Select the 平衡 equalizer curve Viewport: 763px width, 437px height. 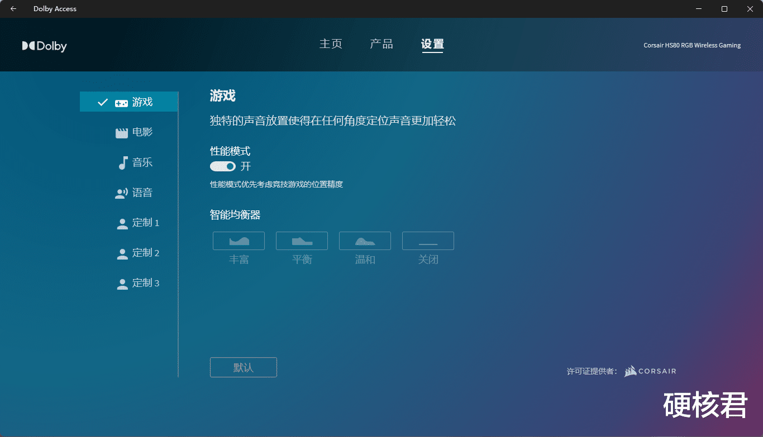[x=302, y=241]
